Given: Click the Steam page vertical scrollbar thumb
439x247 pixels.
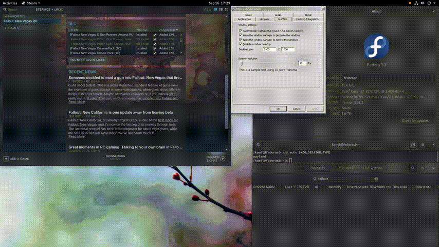Looking at the screenshot, I should click(227, 102).
